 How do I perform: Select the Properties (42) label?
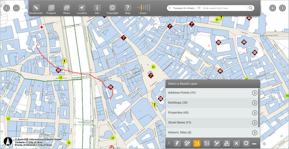[179, 113]
